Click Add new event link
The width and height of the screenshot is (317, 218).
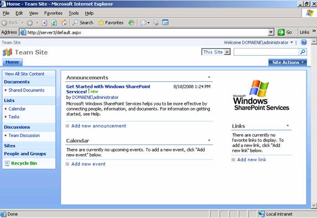coord(89,164)
